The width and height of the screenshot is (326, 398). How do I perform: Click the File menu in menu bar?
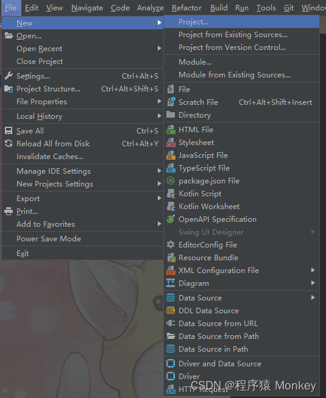coord(10,8)
